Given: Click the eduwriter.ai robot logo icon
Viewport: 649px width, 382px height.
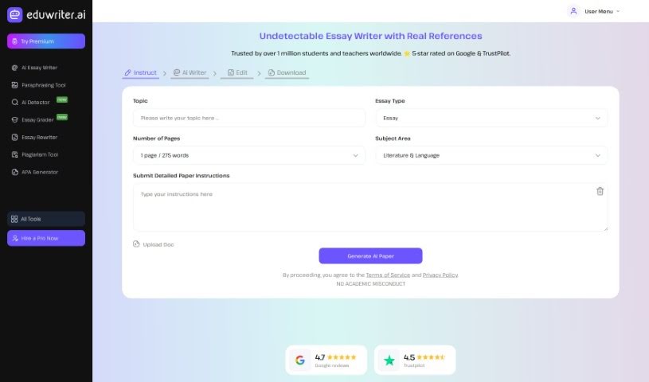Looking at the screenshot, I should coord(15,15).
